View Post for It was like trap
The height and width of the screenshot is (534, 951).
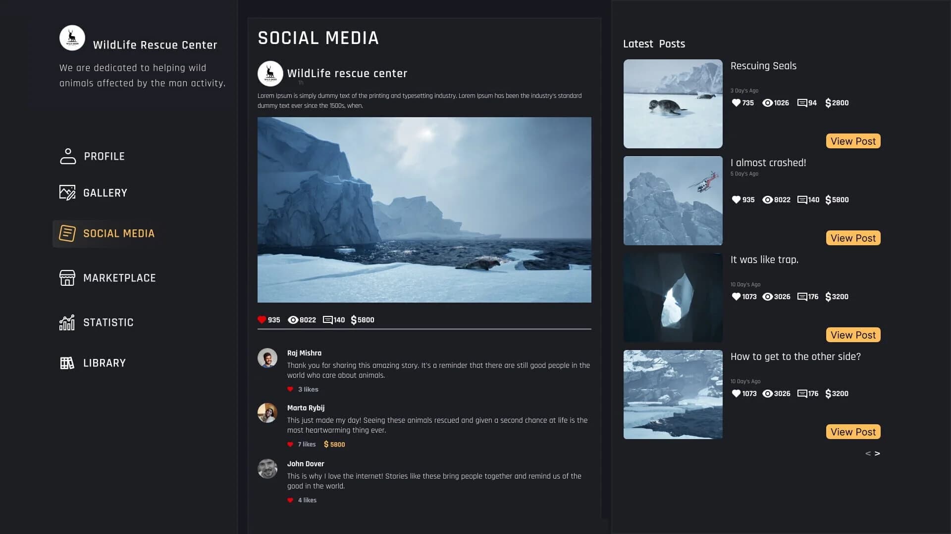tap(853, 335)
